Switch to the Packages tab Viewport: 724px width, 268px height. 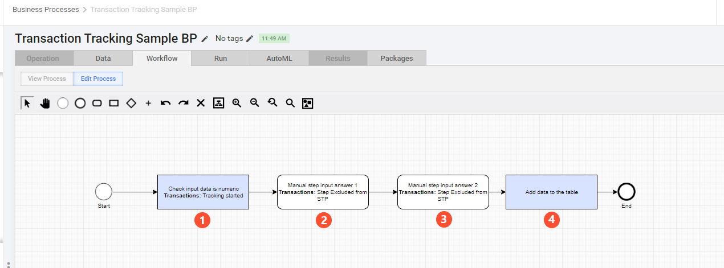click(397, 58)
